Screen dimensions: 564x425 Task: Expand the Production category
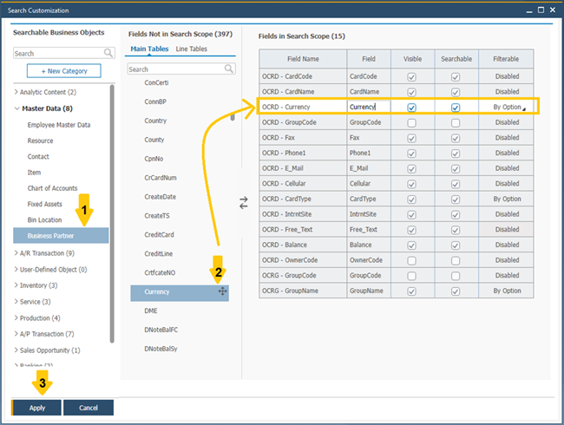click(x=16, y=317)
